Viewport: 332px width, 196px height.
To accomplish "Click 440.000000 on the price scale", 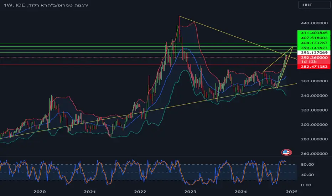I will point(314,23).
